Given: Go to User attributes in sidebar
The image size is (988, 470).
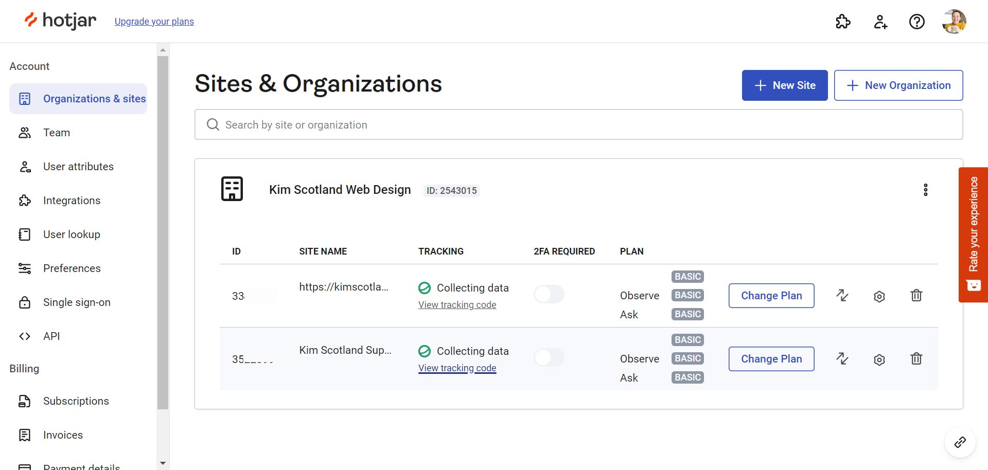Looking at the screenshot, I should (78, 167).
